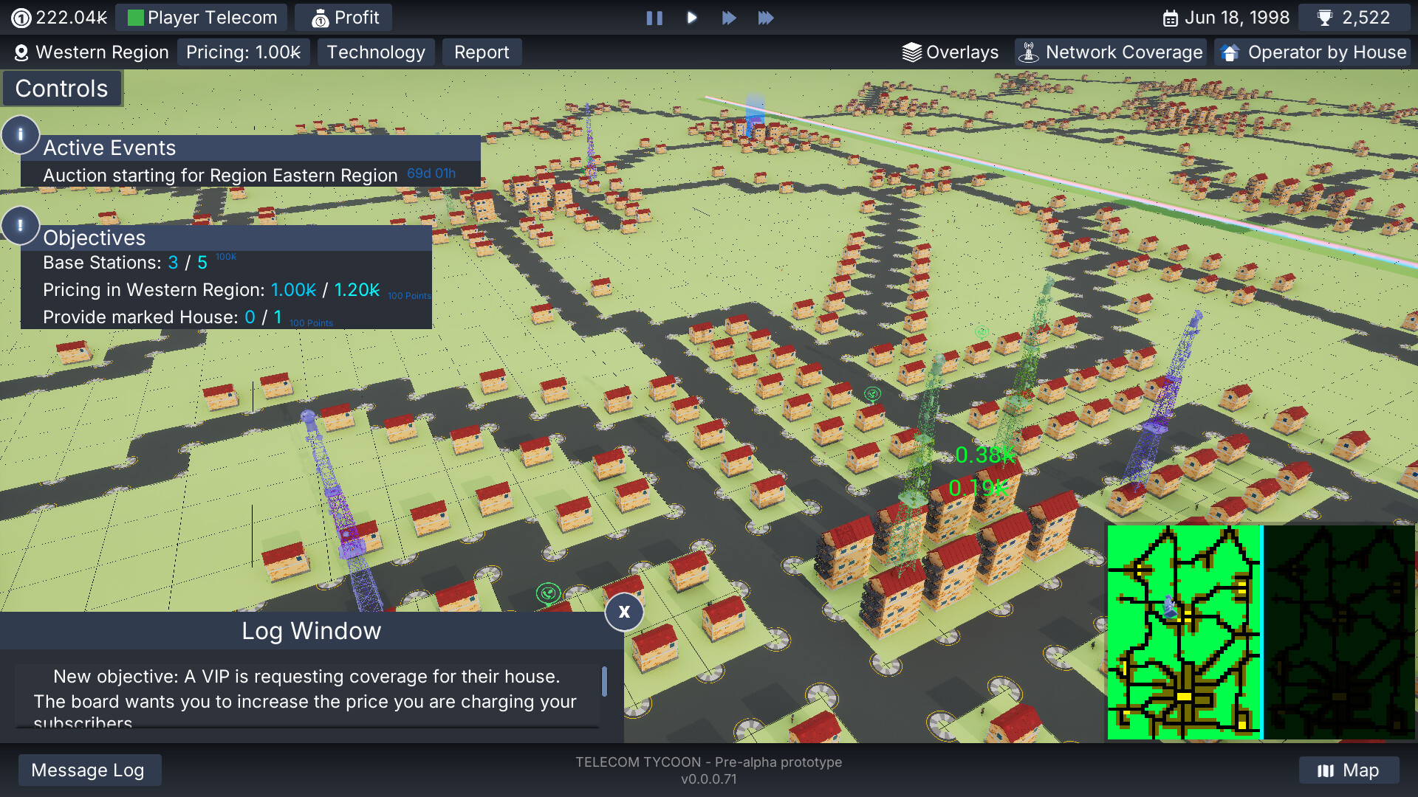Click the location pin icon for Western Region
This screenshot has height=797, width=1418.
(22, 52)
